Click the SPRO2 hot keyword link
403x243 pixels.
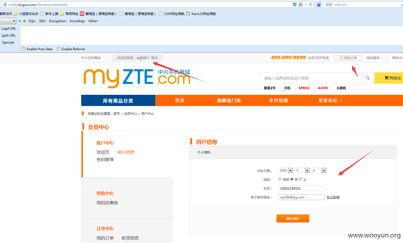pos(304,88)
